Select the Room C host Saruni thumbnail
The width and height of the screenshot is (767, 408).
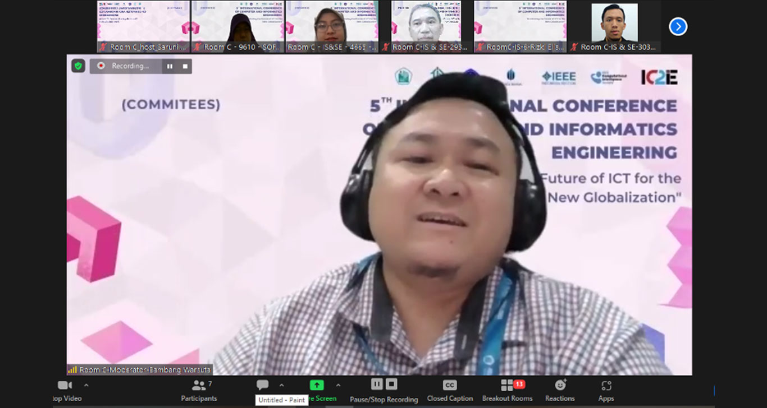(143, 26)
